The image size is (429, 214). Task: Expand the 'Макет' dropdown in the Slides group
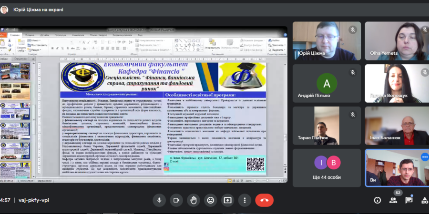(x=34, y=40)
